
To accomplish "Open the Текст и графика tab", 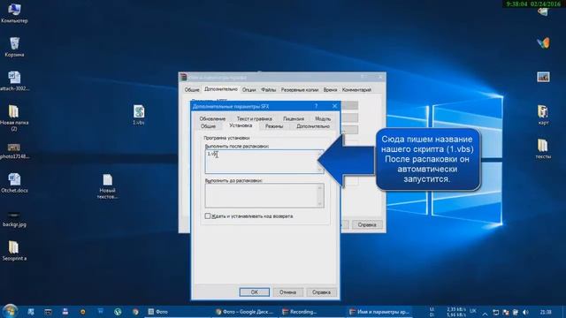I will [x=255, y=118].
